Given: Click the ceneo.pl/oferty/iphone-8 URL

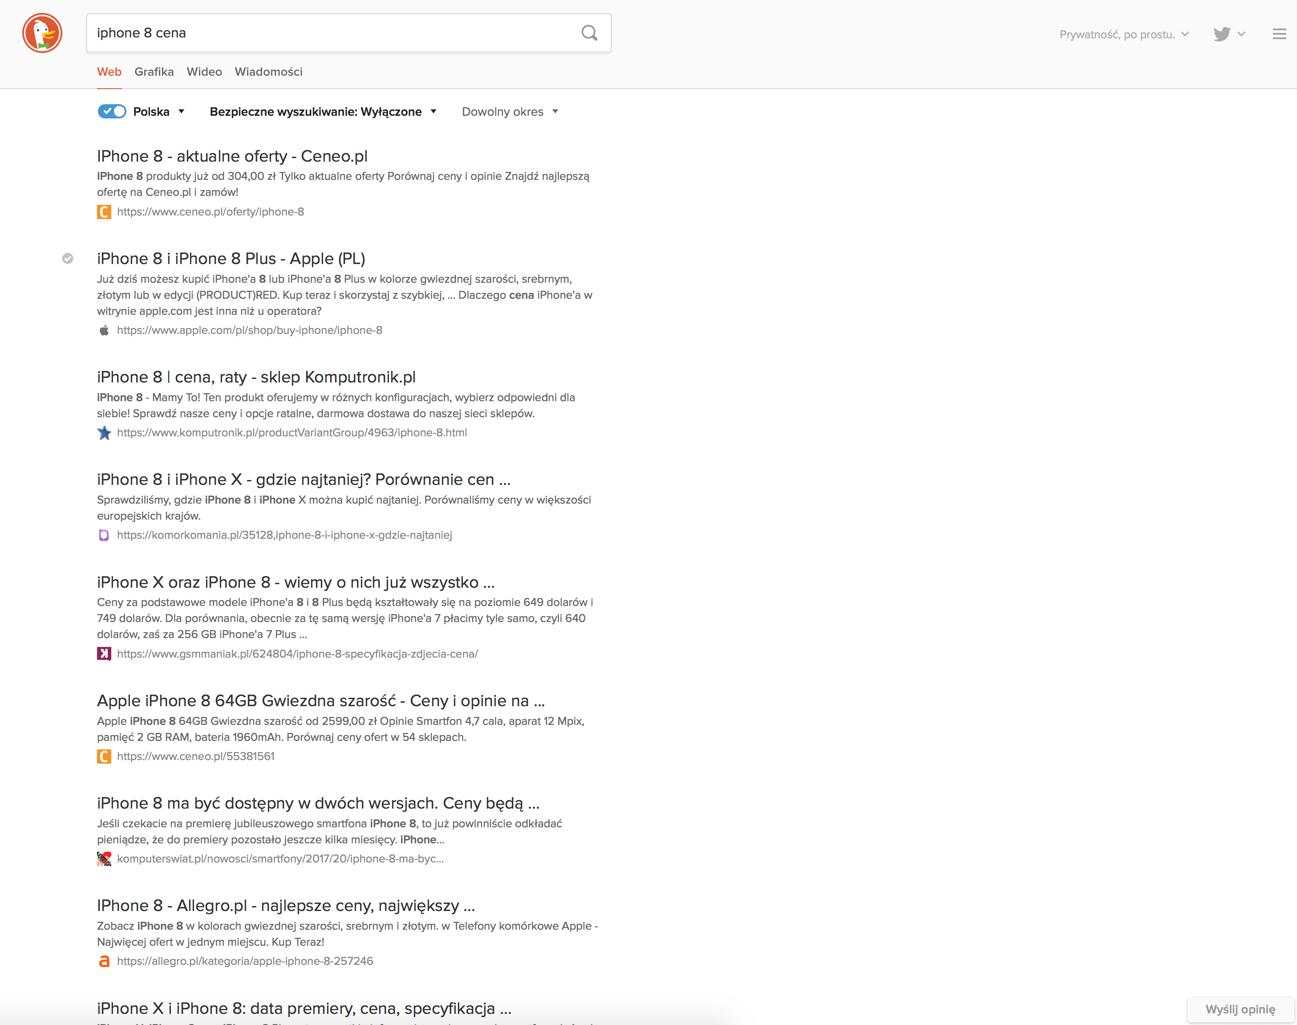Looking at the screenshot, I should click(x=211, y=212).
